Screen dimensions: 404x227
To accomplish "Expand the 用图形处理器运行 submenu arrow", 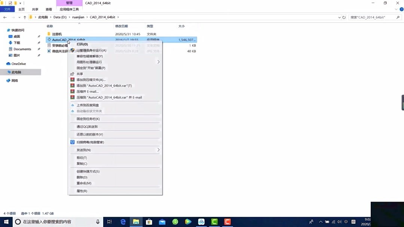I will 158,62.
